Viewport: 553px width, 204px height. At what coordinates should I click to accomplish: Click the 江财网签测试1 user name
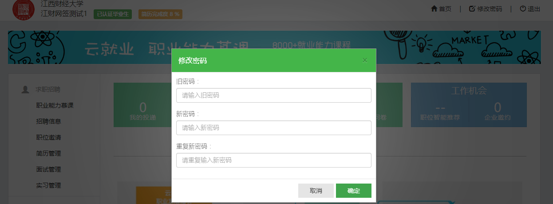click(x=64, y=14)
